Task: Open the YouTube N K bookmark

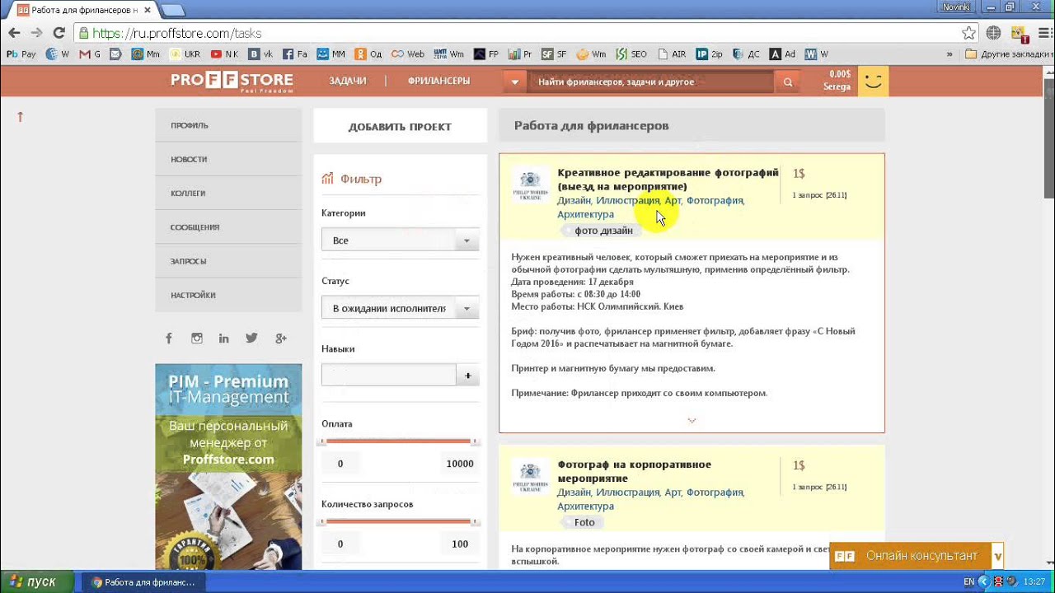Action: tap(224, 54)
